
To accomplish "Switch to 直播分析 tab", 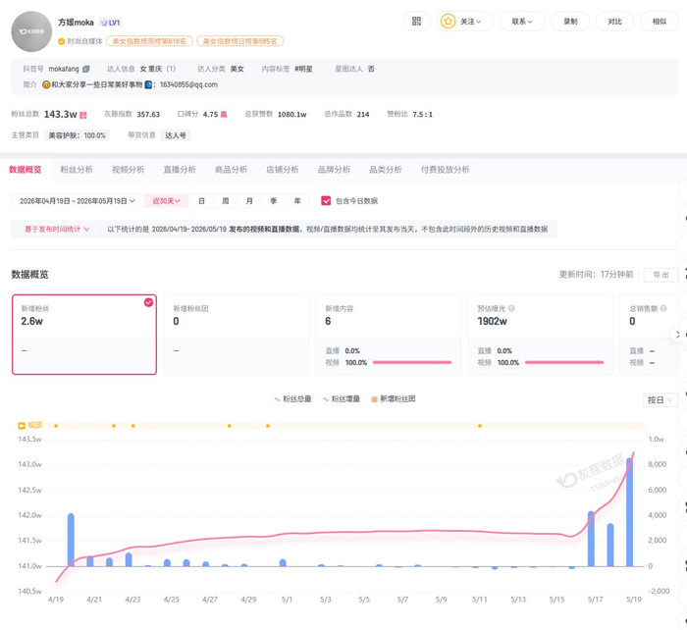I will 180,170.
